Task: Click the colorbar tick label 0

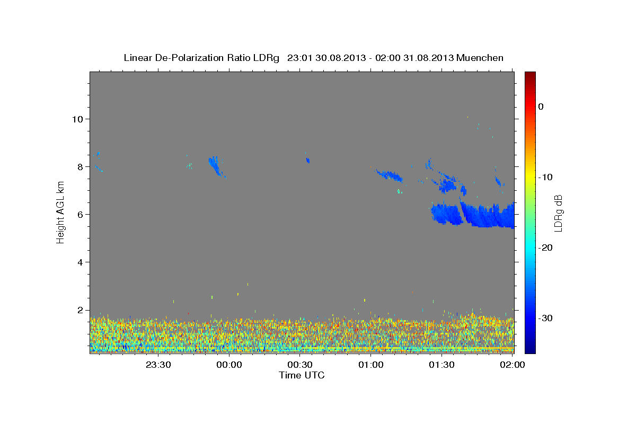Action: click(541, 107)
